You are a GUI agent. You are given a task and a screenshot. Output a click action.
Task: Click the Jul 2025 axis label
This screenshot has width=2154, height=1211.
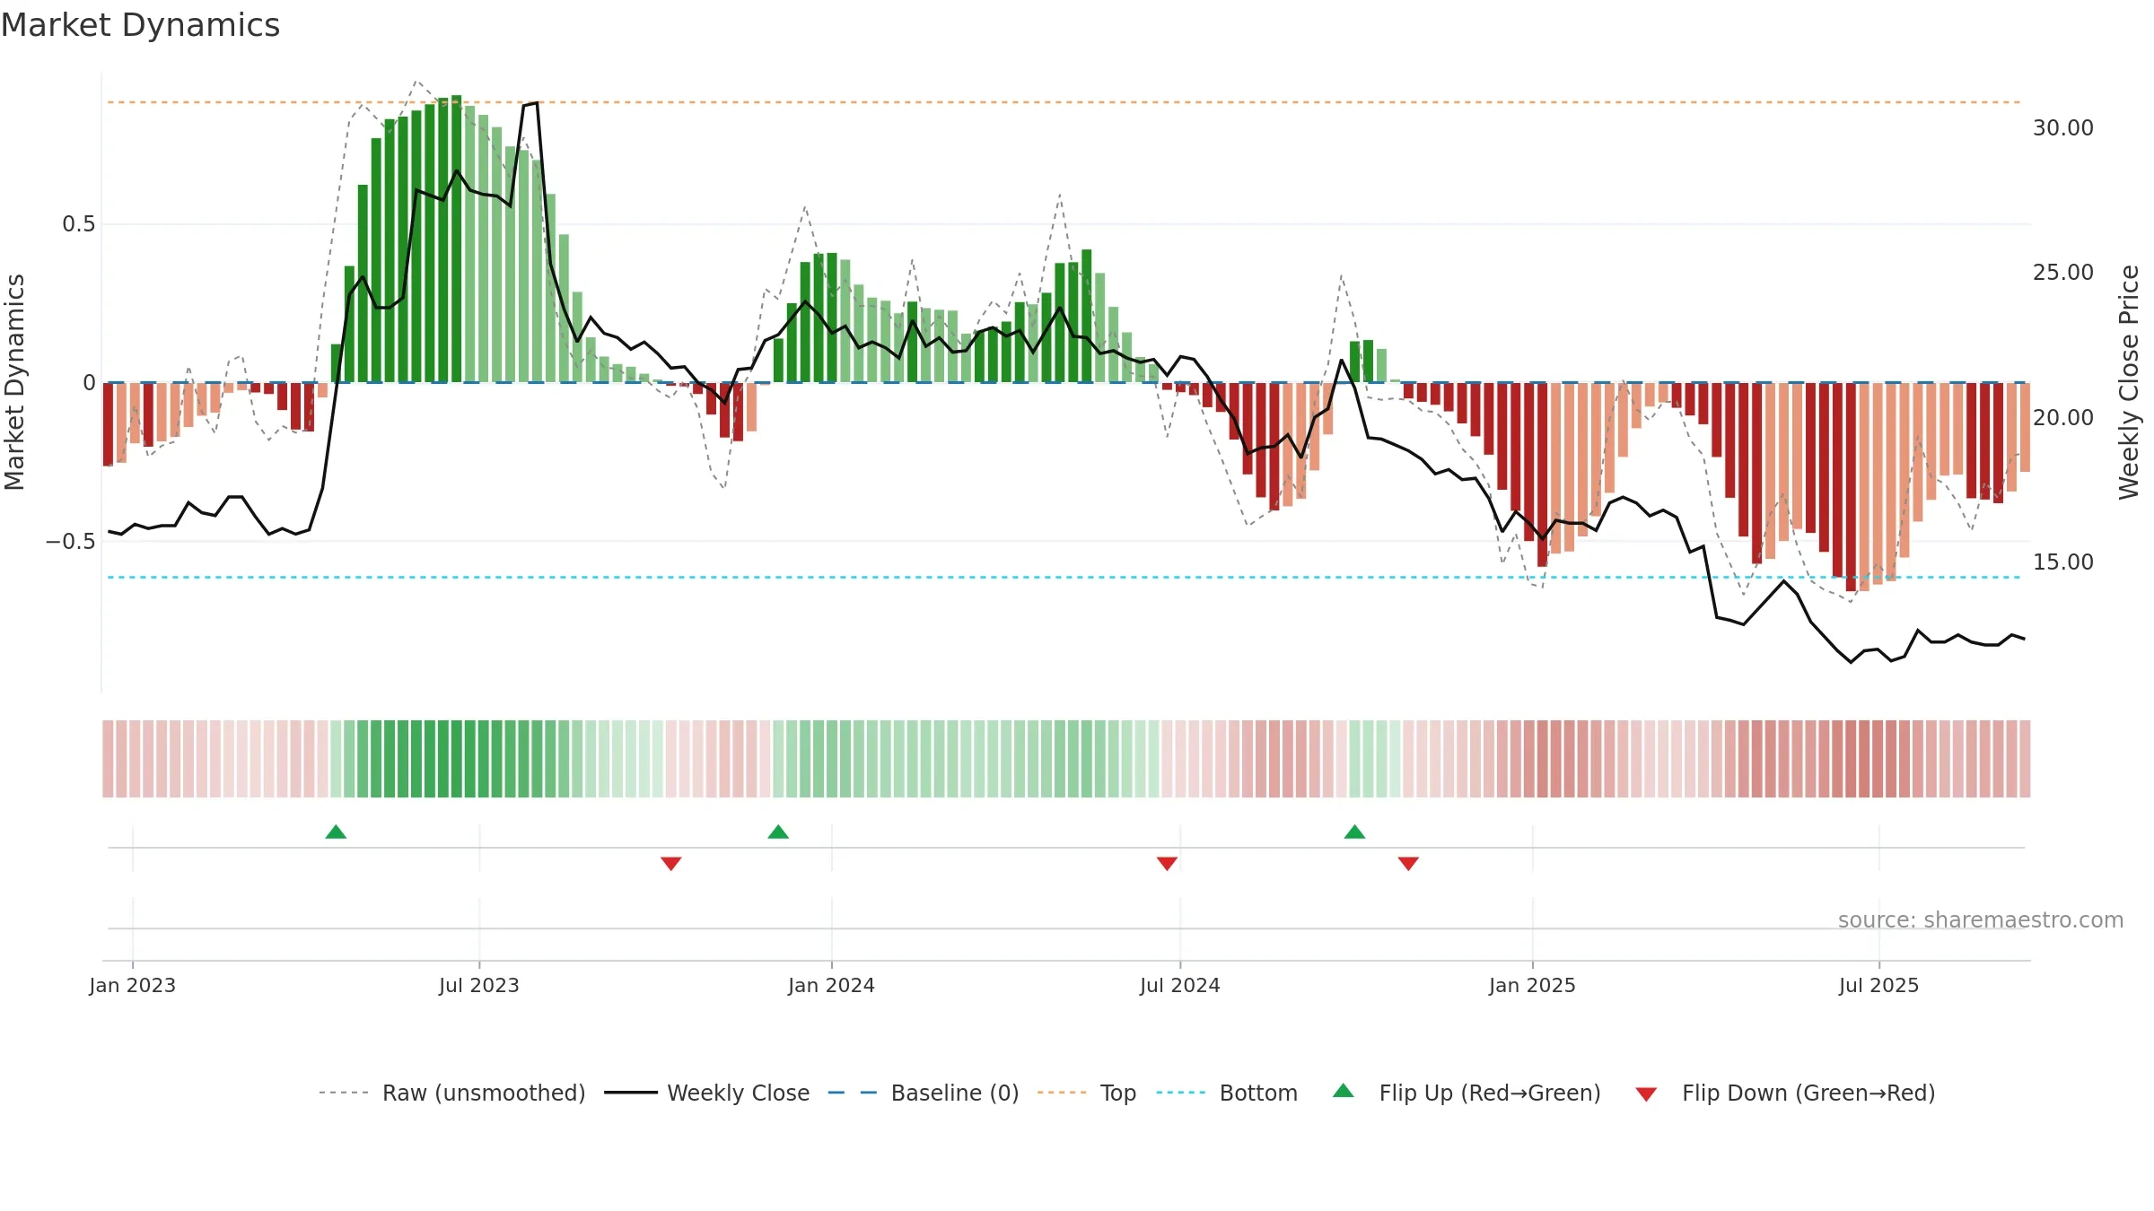coord(1878,985)
